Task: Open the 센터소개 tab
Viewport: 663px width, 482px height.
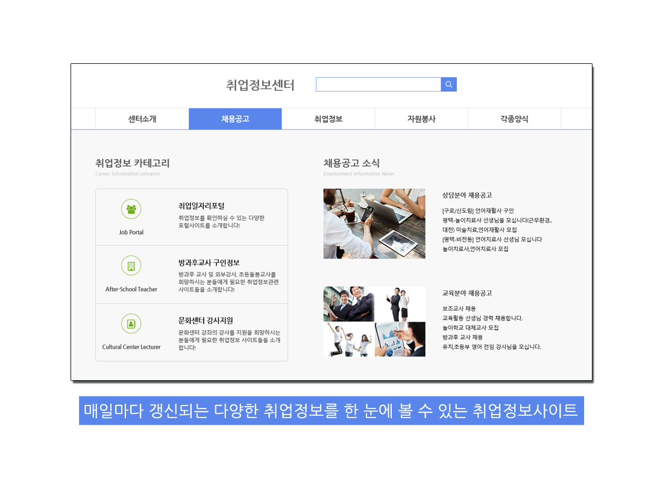Action: 142,119
